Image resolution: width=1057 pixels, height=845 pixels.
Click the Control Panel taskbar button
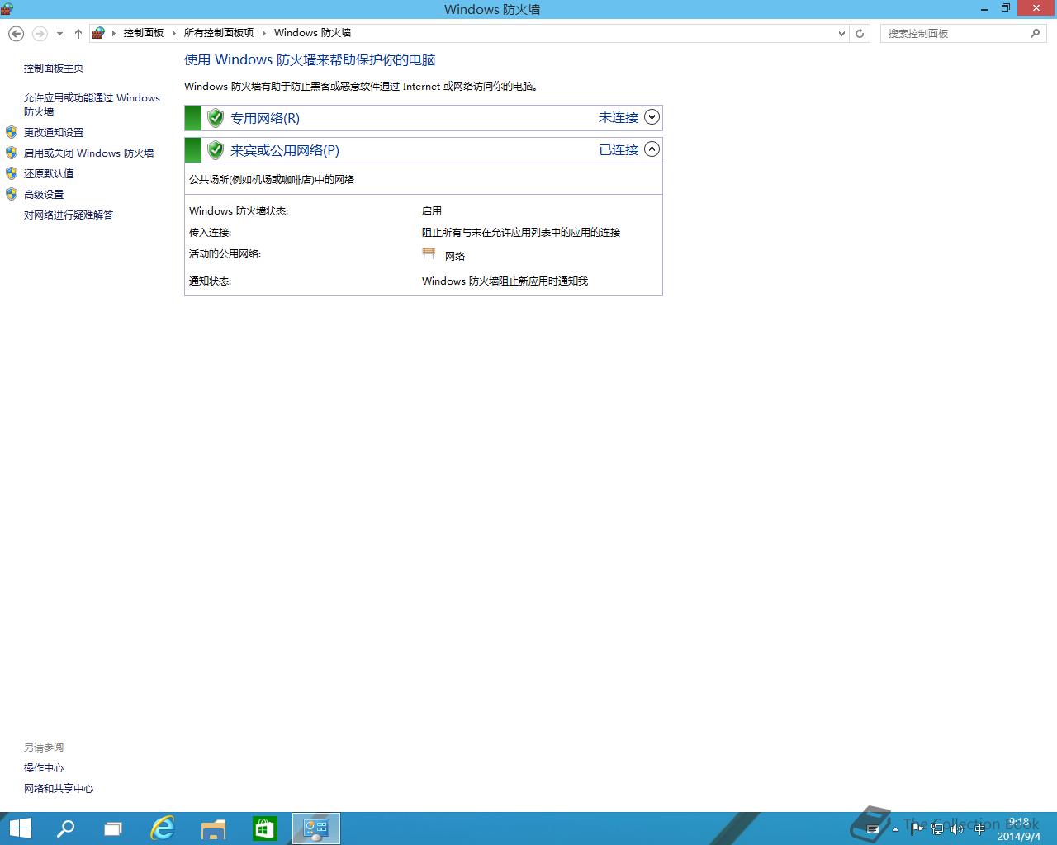coord(316,828)
